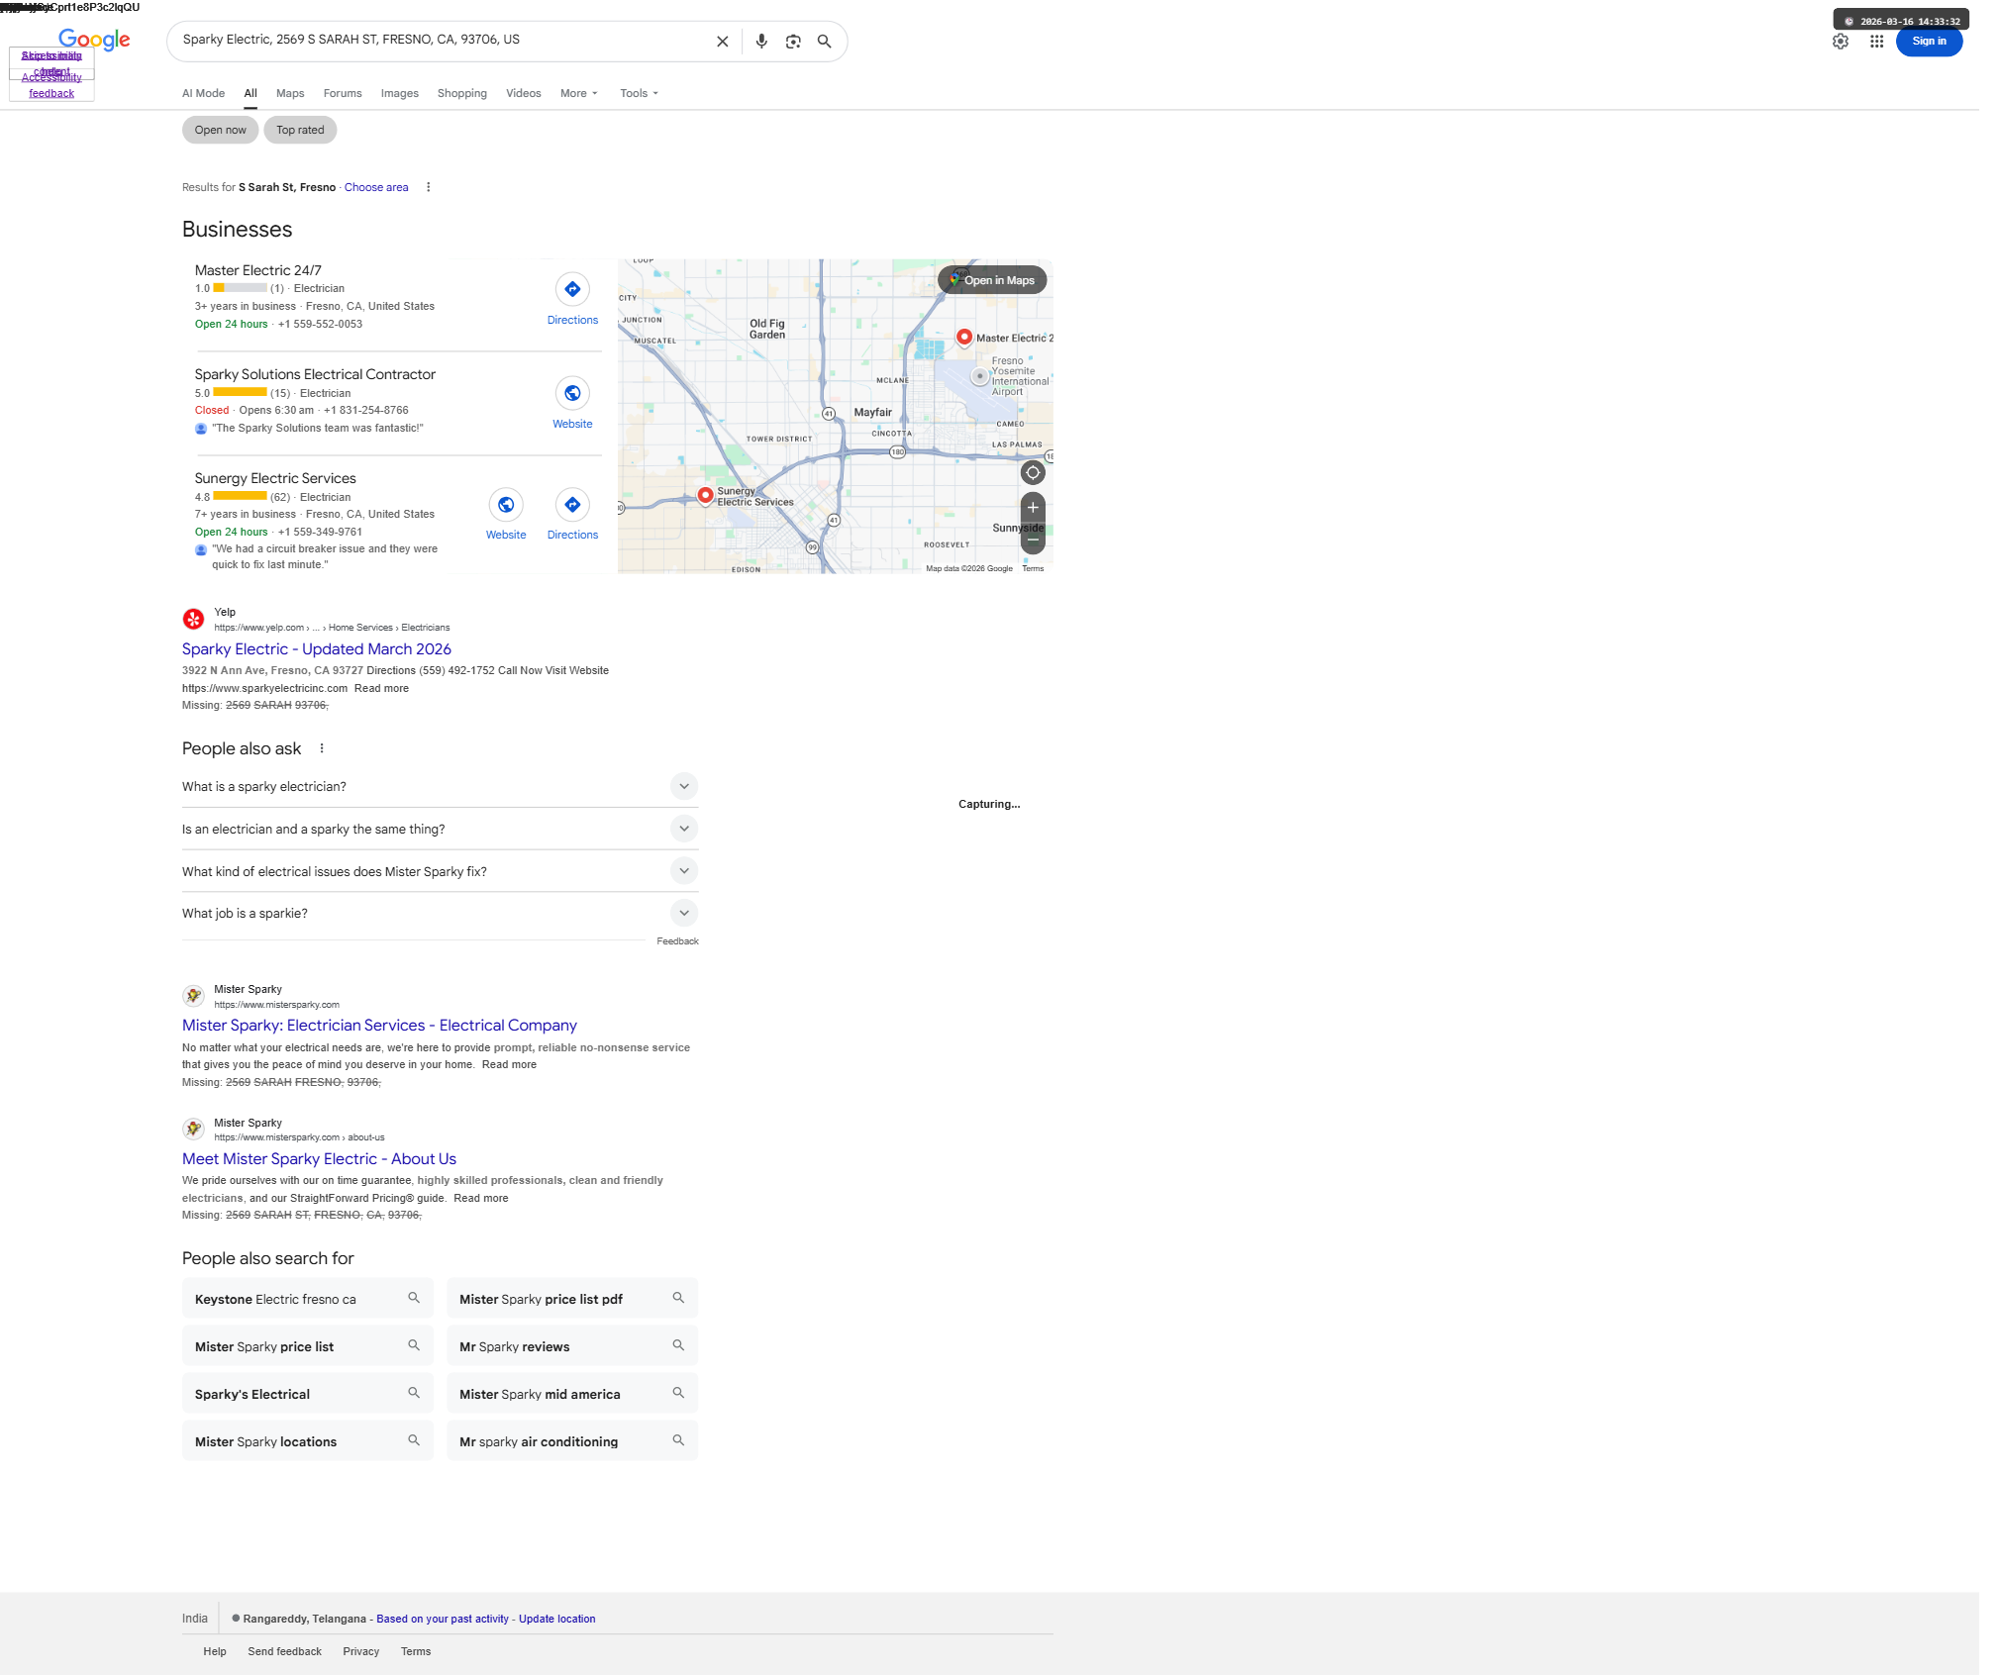The height and width of the screenshot is (1675, 2003).
Task: Switch to the Images tab
Action: (x=399, y=93)
